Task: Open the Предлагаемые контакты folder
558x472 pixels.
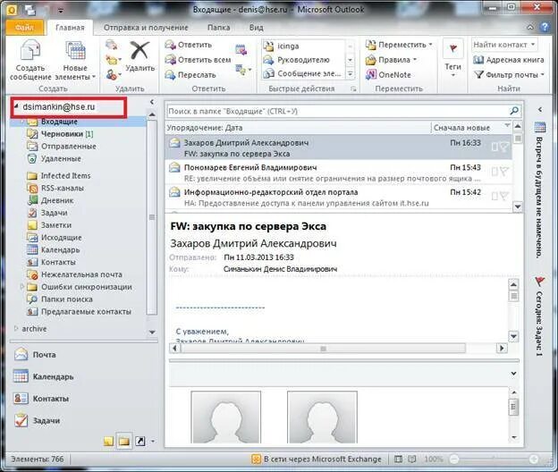Action: (x=79, y=312)
